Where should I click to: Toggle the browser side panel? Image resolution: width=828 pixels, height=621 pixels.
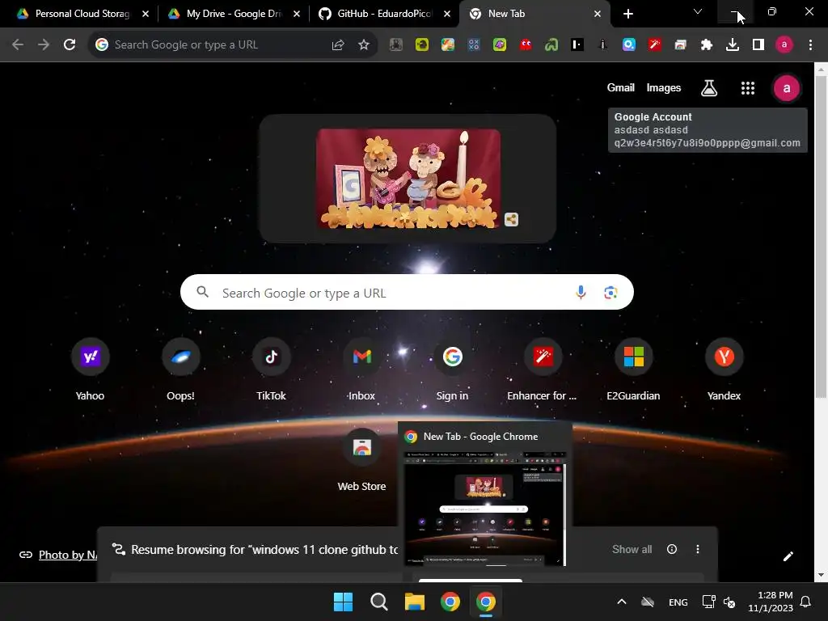point(758,45)
